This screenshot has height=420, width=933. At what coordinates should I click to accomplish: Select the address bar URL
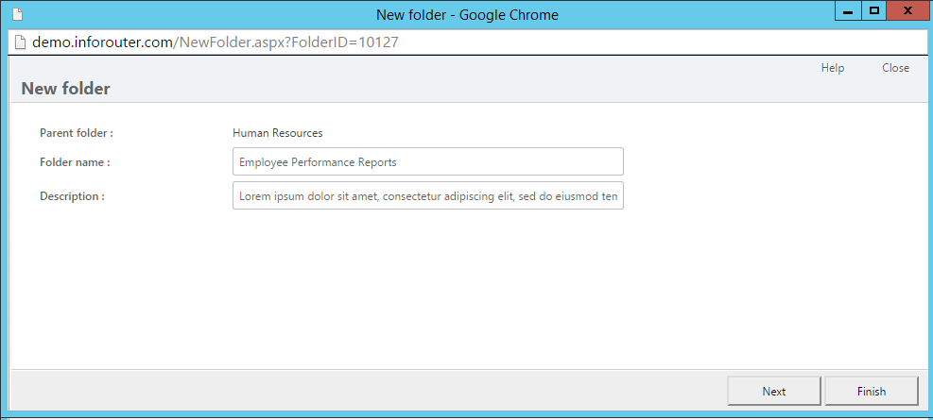(215, 42)
